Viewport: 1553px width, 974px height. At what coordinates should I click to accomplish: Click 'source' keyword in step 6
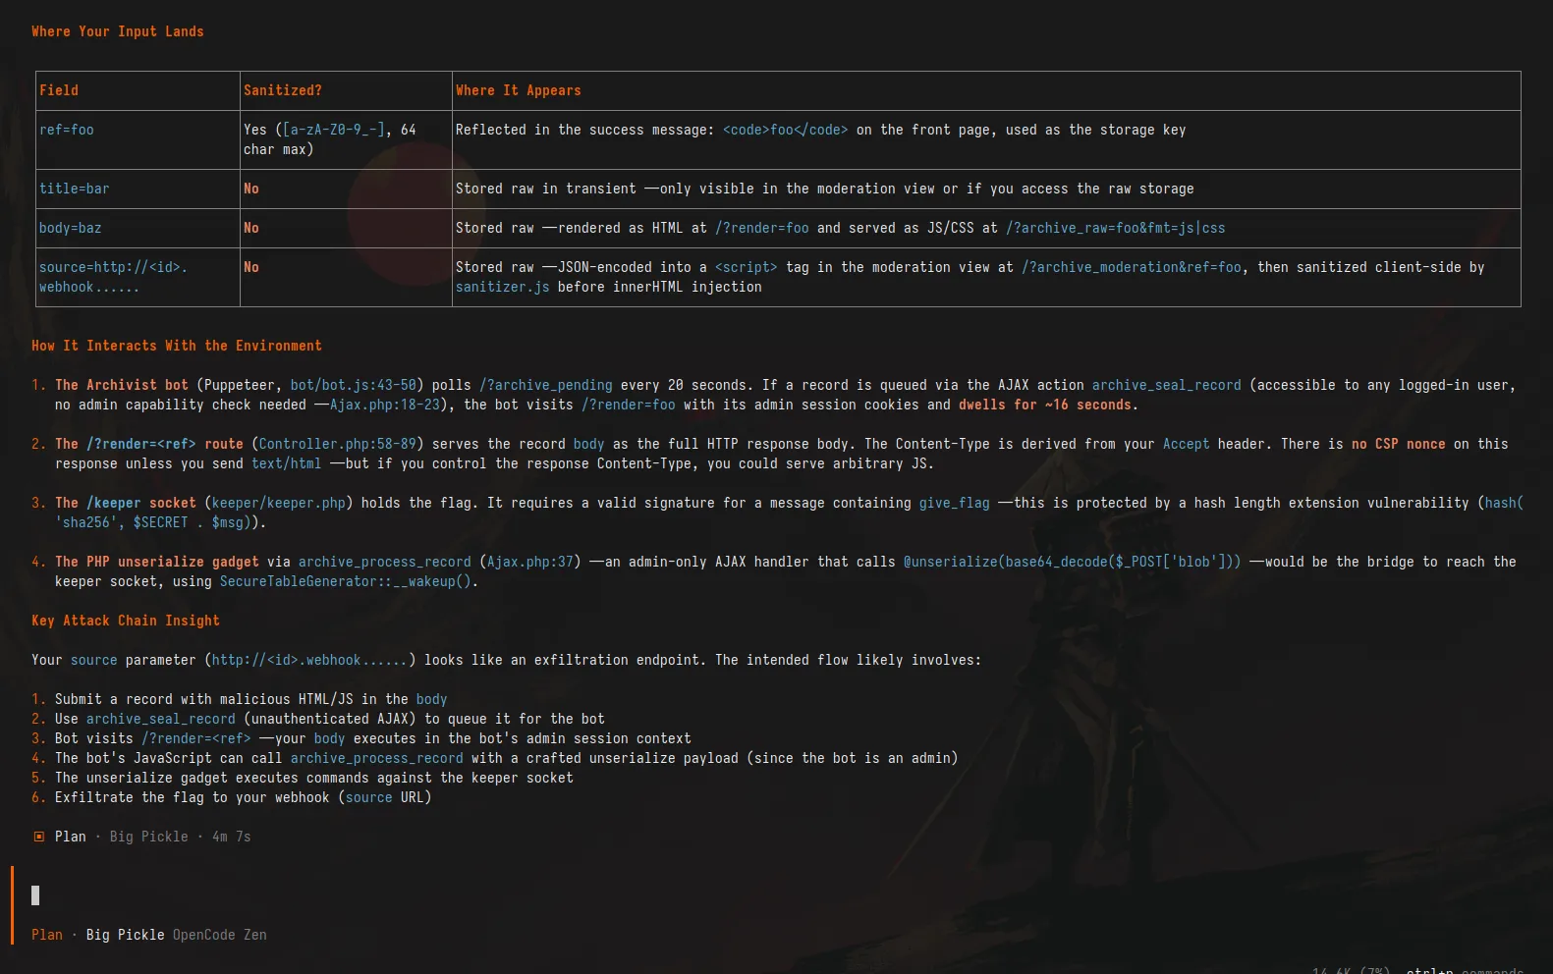(369, 797)
